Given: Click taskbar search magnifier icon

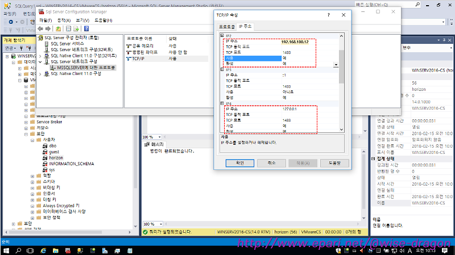Looking at the screenshot, I should [18, 250].
